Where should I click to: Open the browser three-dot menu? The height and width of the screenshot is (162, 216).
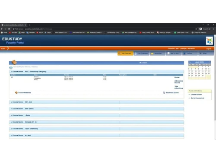point(214,29)
